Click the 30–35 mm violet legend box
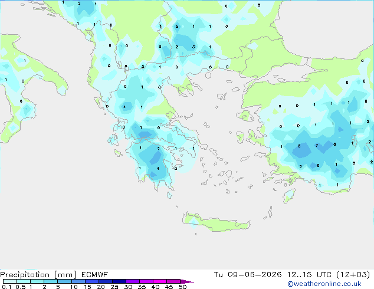This screenshot has width=374, height=289. click(133, 281)
